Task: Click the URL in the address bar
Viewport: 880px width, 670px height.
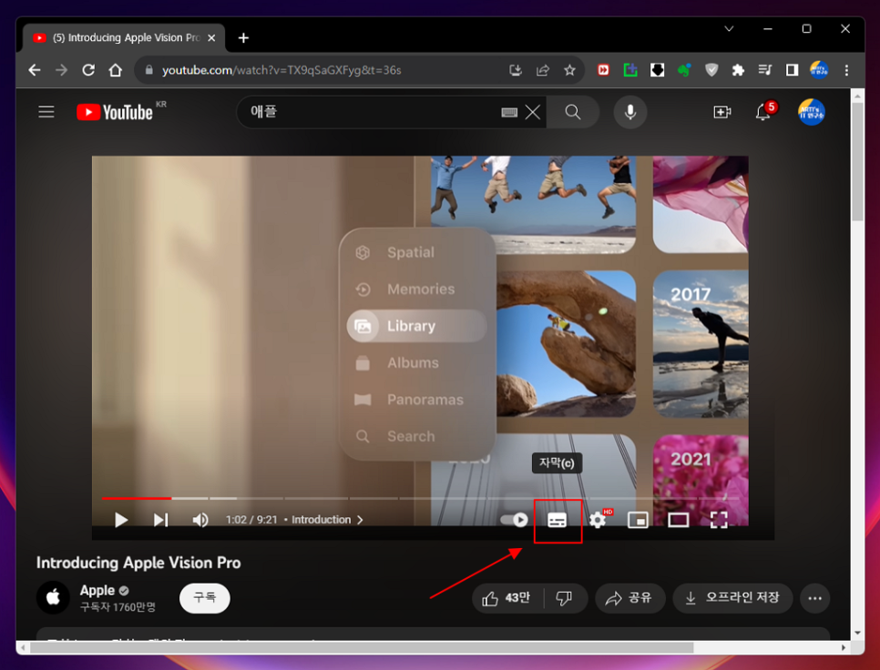Action: pyautogui.click(x=281, y=70)
